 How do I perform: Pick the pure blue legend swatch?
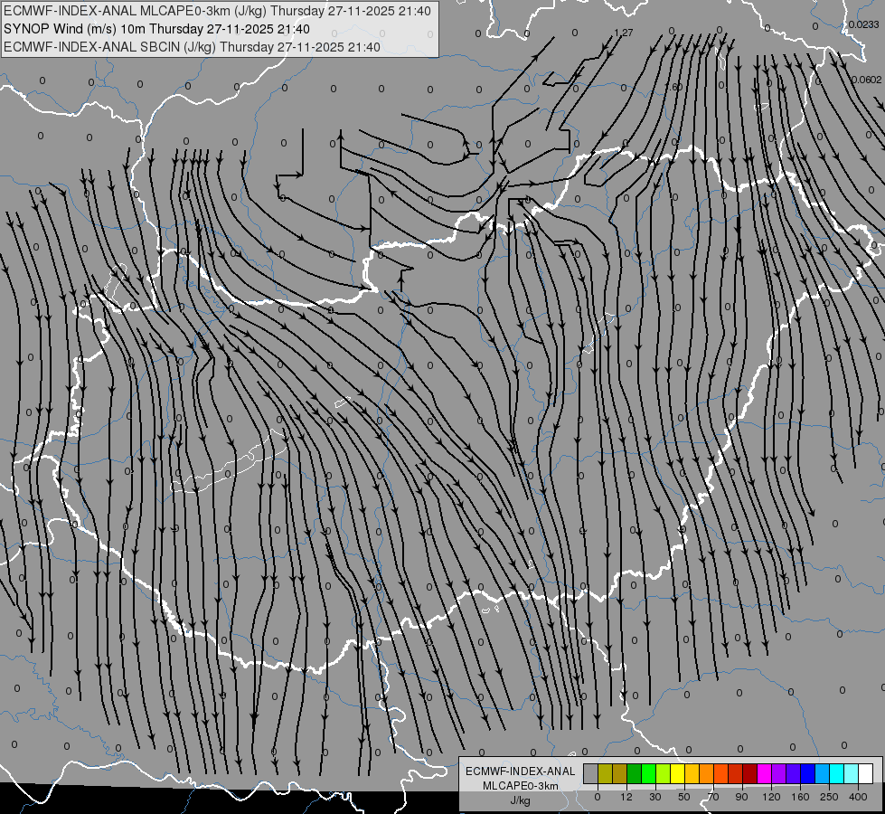tap(807, 774)
